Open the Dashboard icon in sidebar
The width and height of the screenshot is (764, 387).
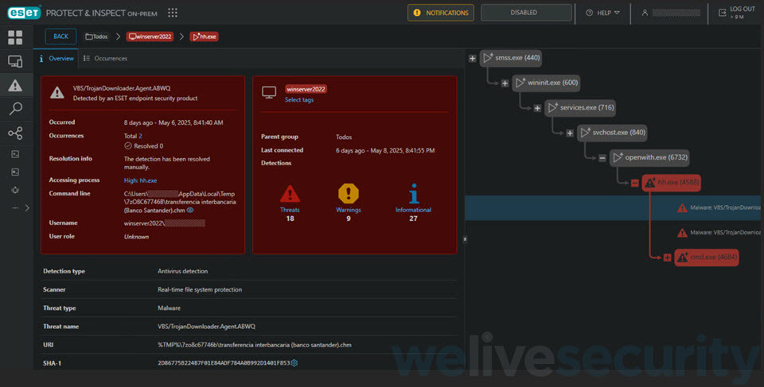coord(15,37)
